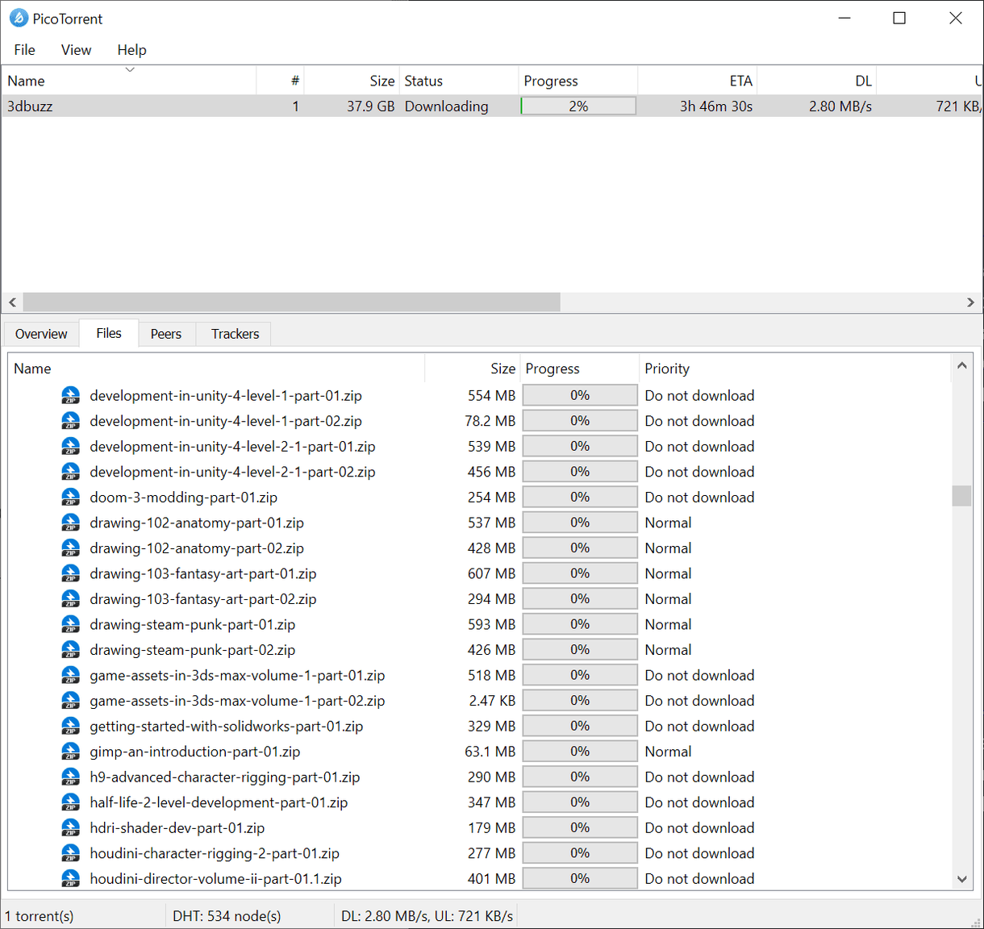Click zip icon of drawing-steam-punk-part-02.zip

[x=71, y=649]
